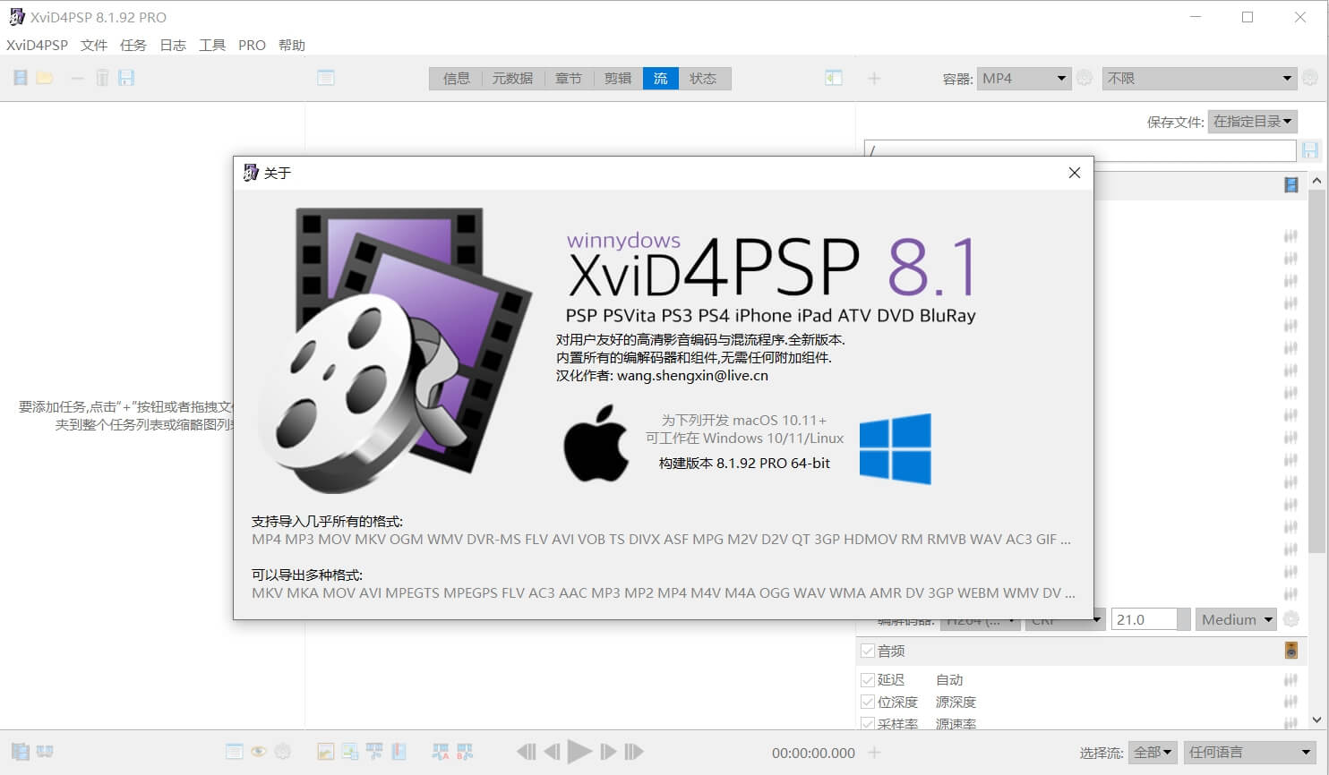Click the equalizer icon in 位深度 row
Viewport: 1329px width, 775px height.
[1290, 703]
